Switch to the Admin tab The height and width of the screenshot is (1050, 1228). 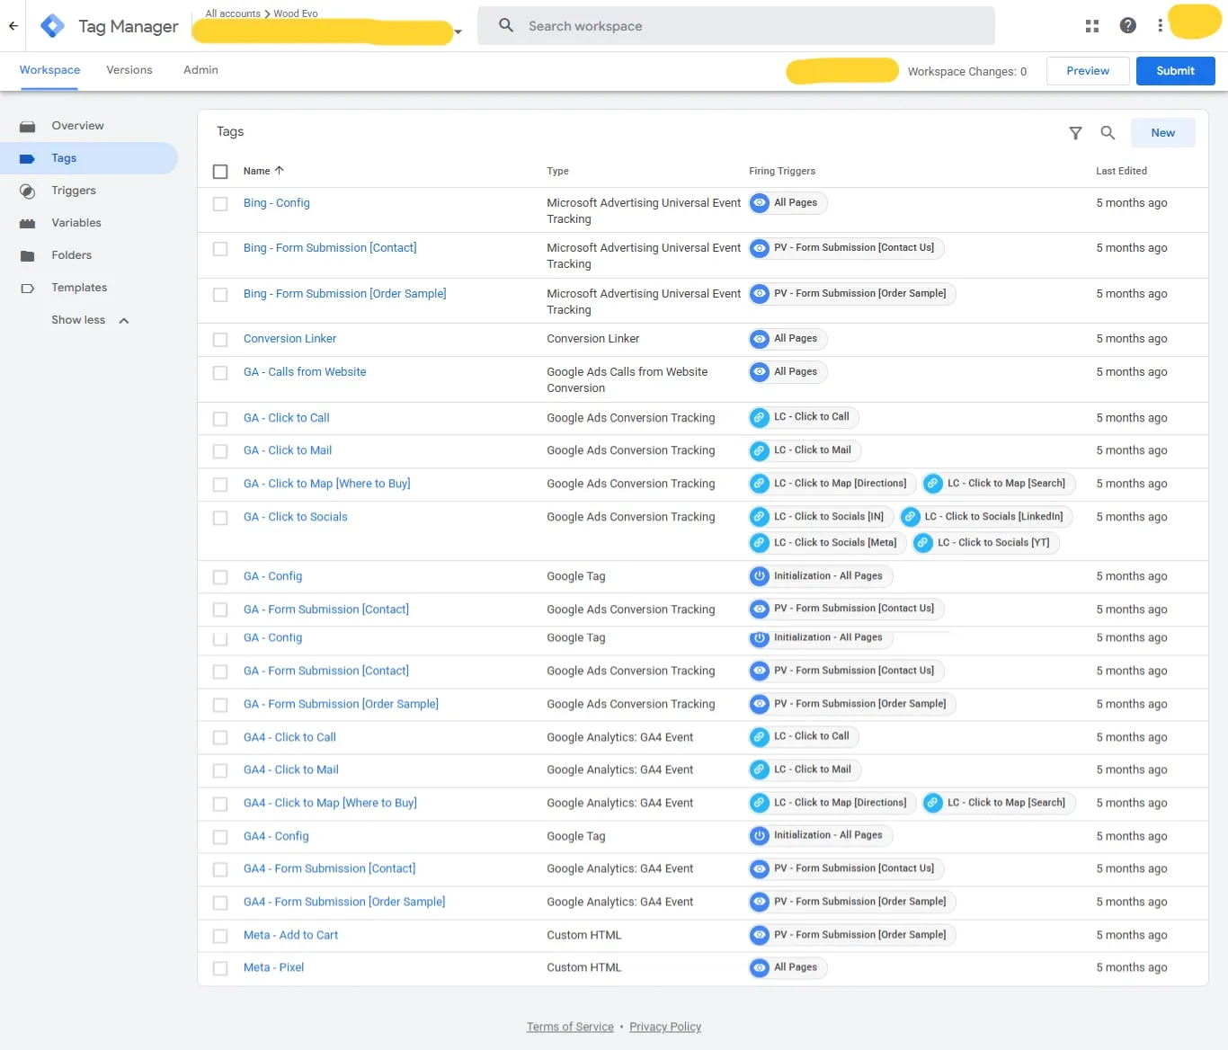pyautogui.click(x=200, y=70)
